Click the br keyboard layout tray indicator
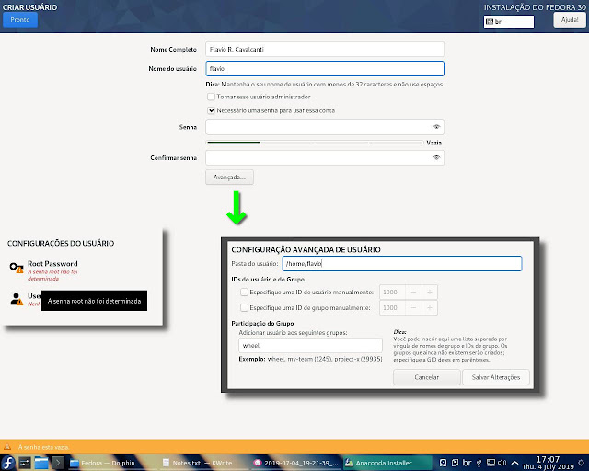The image size is (589, 471). point(467,463)
